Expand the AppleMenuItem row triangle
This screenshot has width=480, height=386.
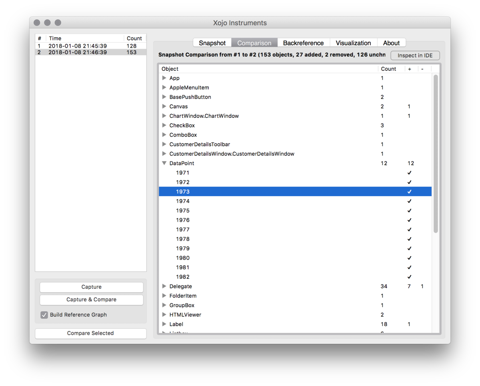point(164,88)
